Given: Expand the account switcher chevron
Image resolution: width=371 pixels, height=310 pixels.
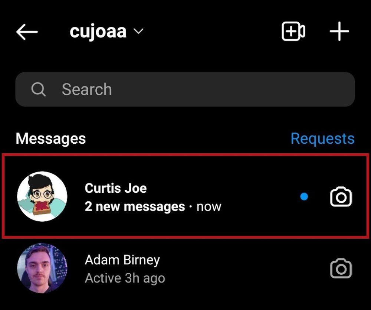Looking at the screenshot, I should coord(138,32).
